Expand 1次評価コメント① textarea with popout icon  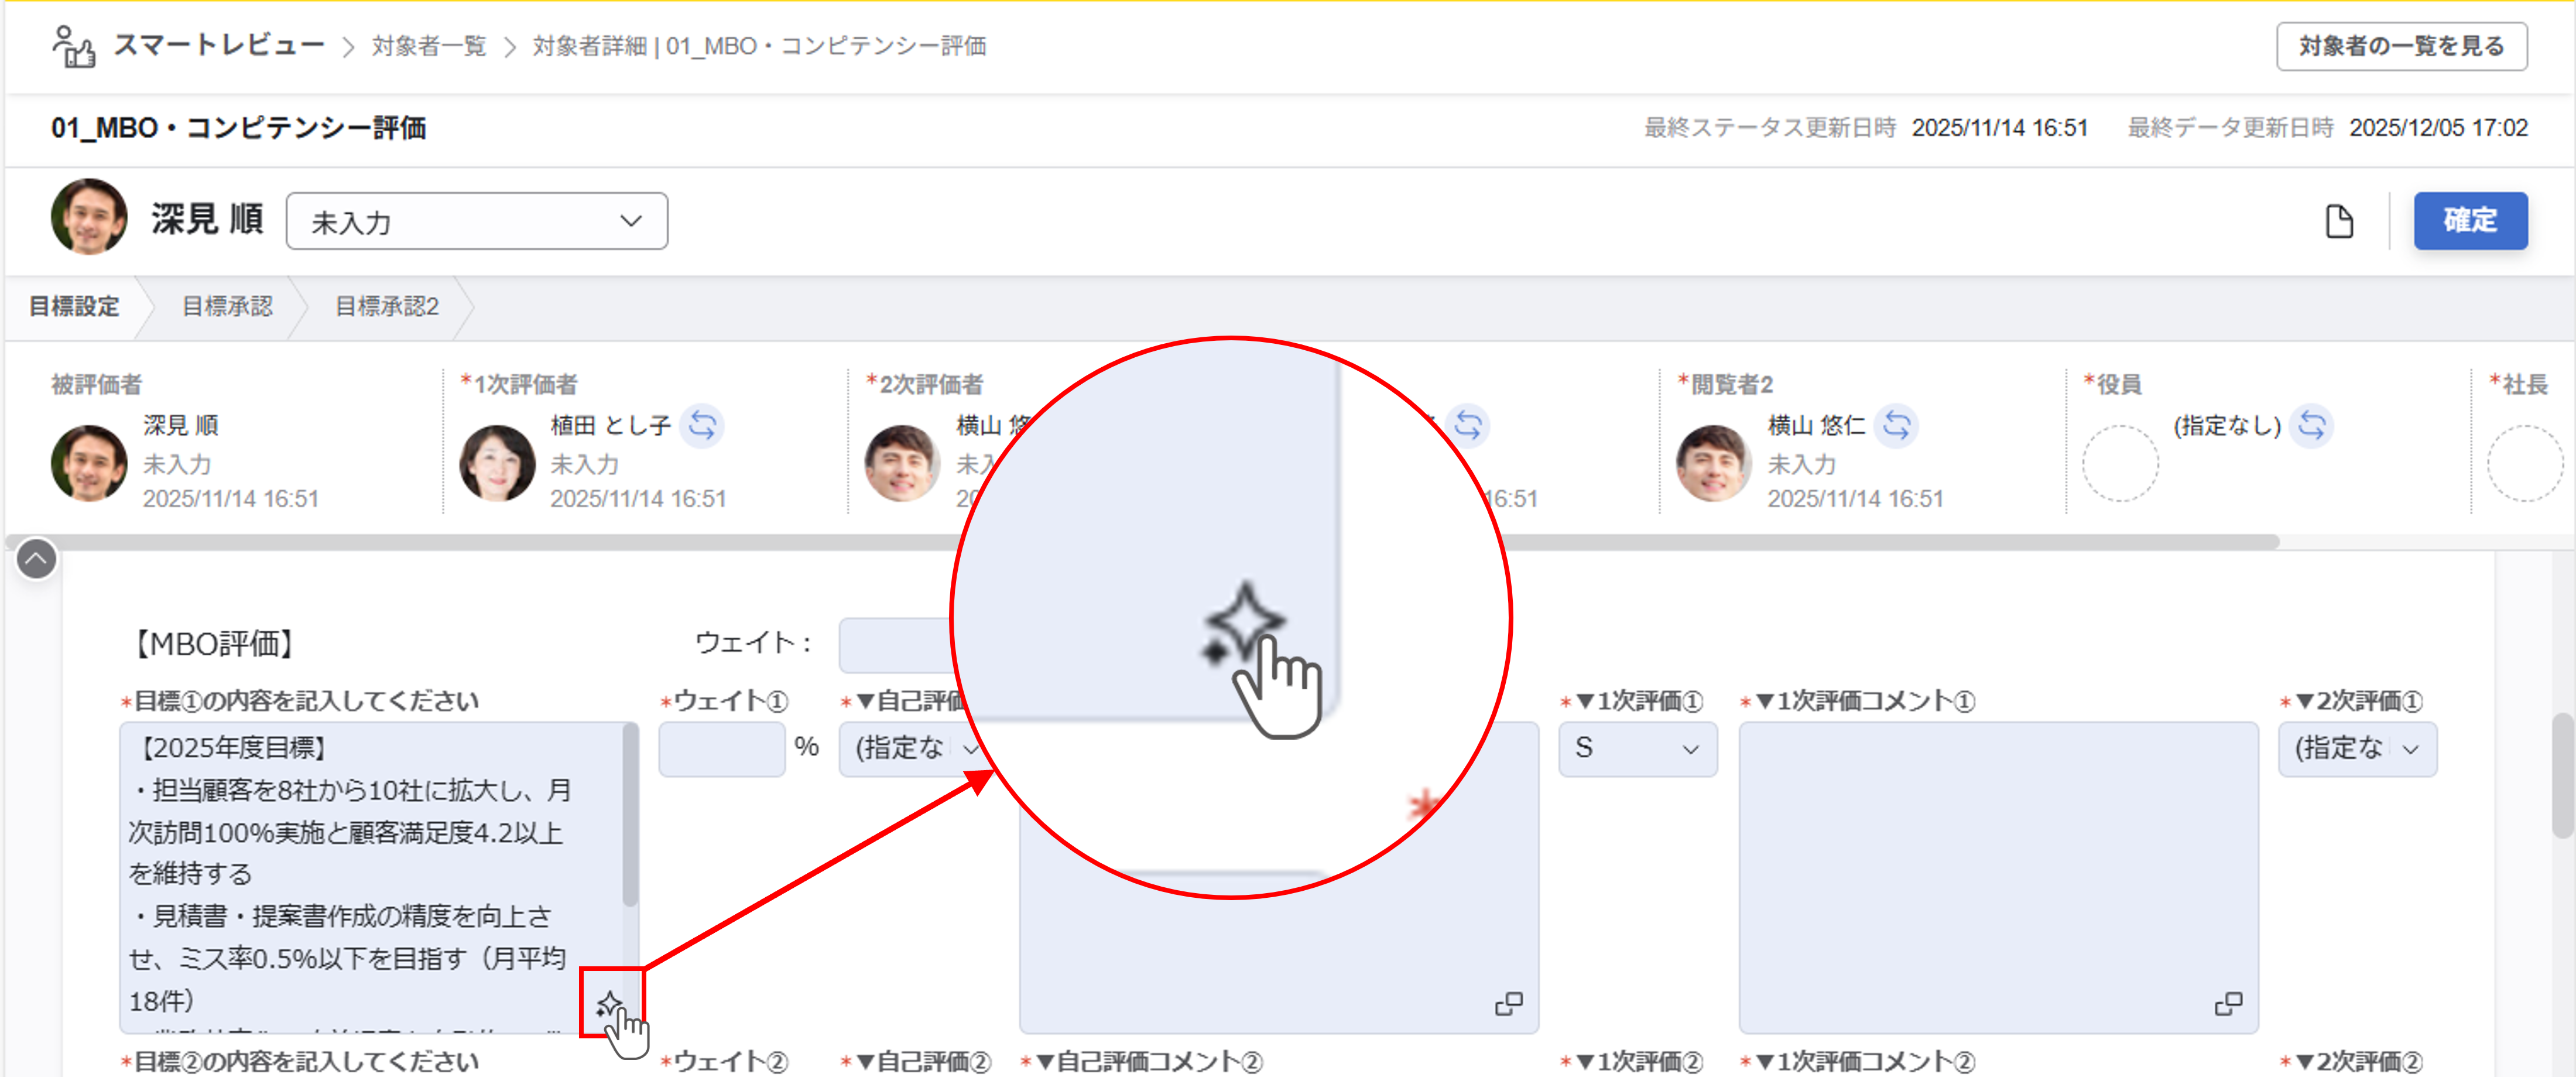coord(2228,1004)
